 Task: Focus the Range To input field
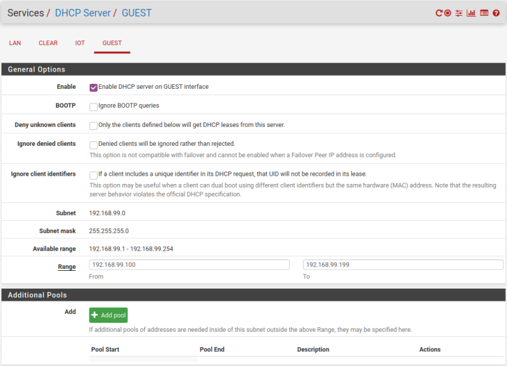pyautogui.click(x=403, y=265)
